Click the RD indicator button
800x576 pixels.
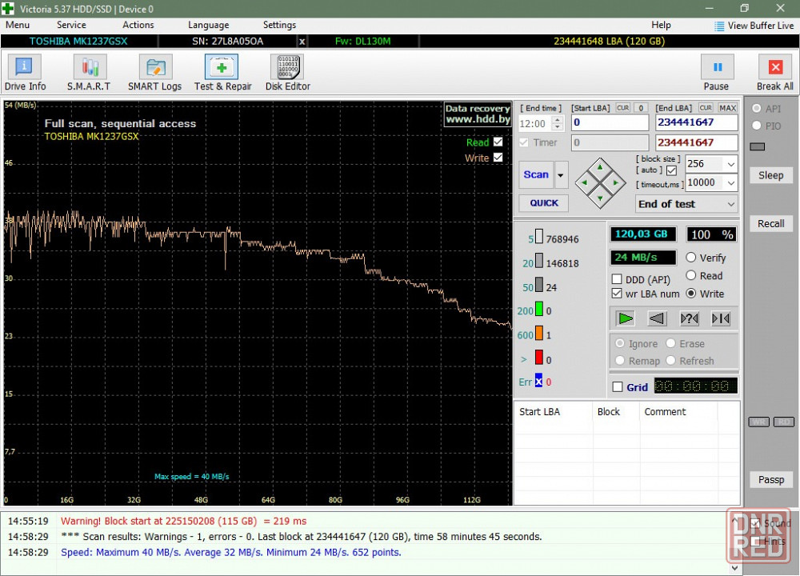click(784, 422)
